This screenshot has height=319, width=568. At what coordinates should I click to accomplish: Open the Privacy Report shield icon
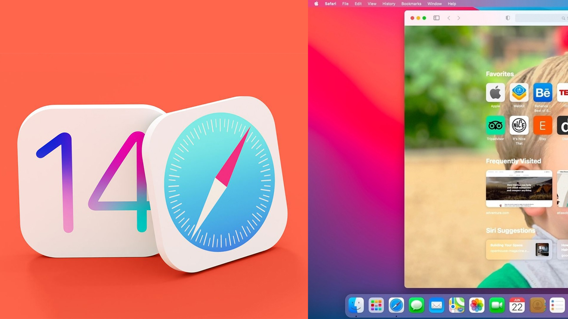[x=508, y=18]
